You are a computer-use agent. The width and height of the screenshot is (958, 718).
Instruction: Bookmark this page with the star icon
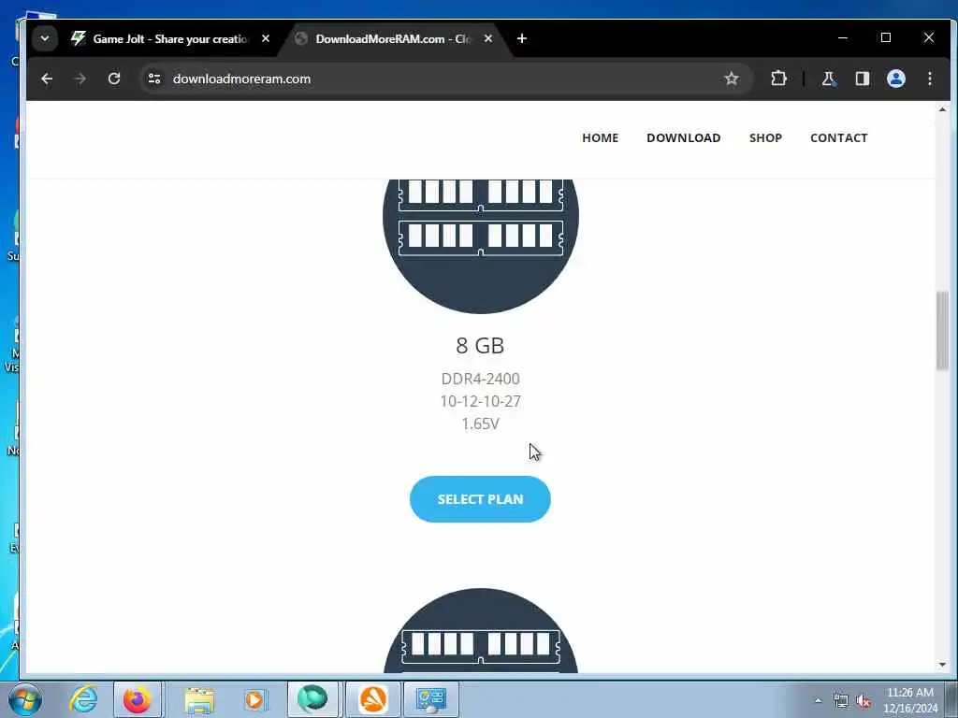[x=732, y=79]
